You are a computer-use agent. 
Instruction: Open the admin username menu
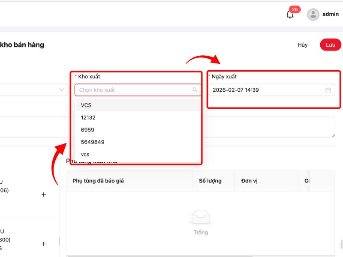point(331,14)
